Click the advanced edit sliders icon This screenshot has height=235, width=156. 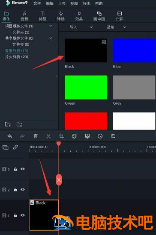[113, 136]
